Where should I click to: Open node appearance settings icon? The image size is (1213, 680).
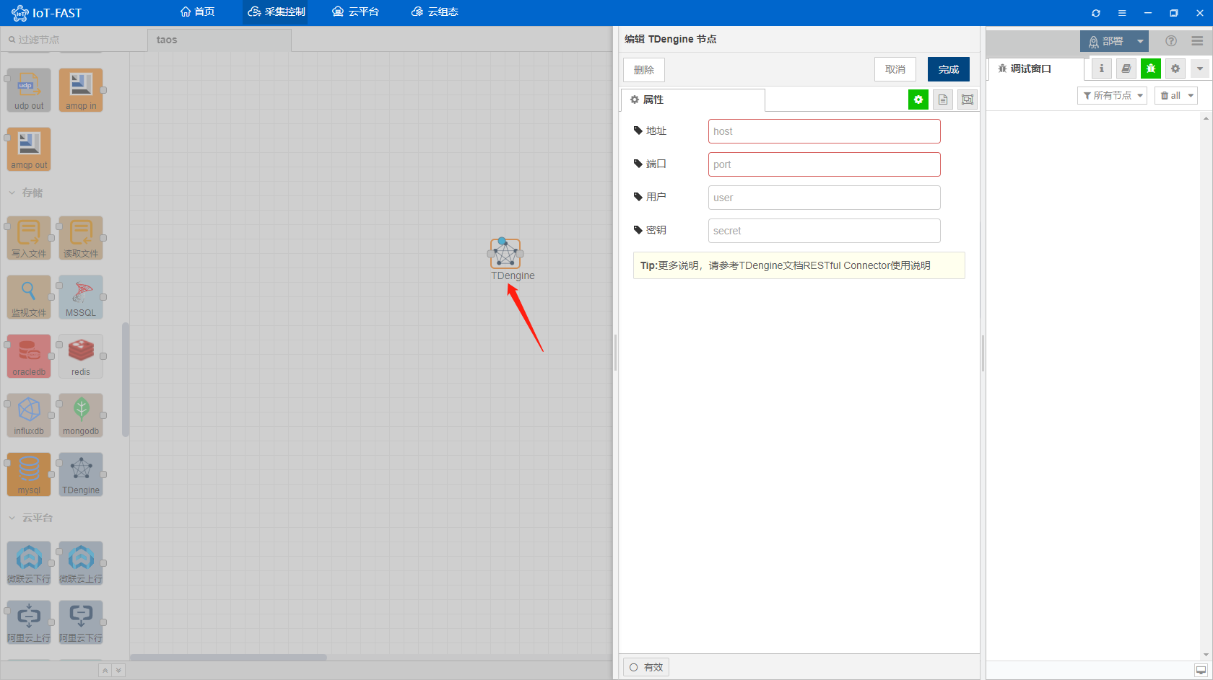(968, 100)
